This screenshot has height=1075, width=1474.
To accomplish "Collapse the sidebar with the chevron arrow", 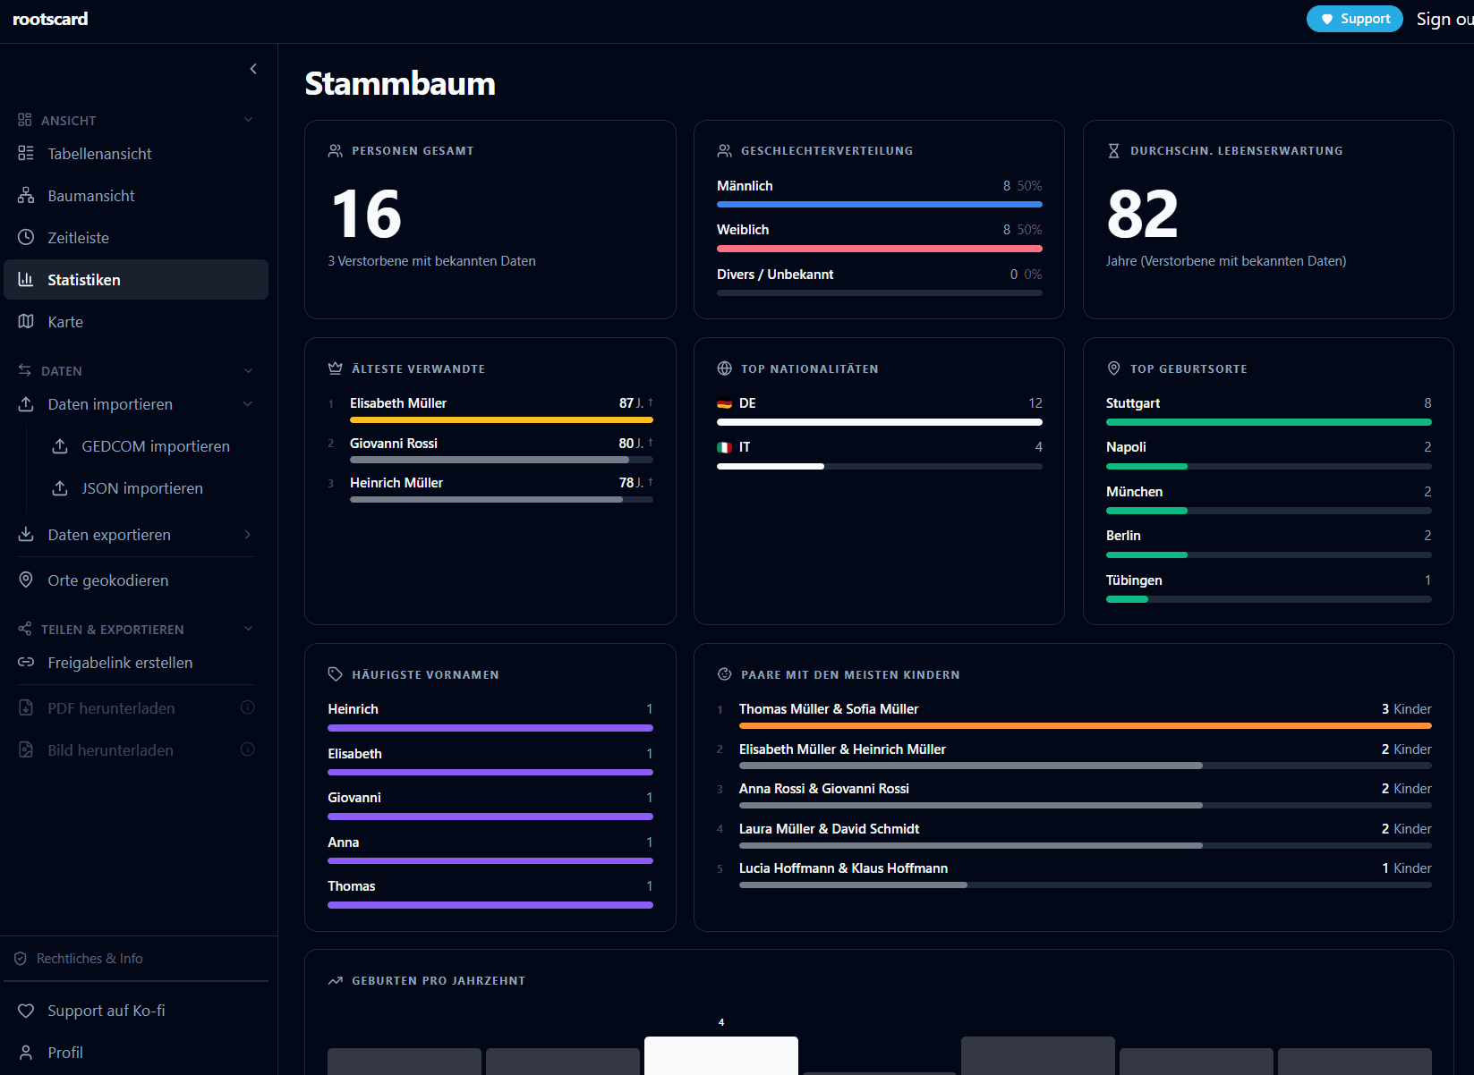I will point(253,69).
